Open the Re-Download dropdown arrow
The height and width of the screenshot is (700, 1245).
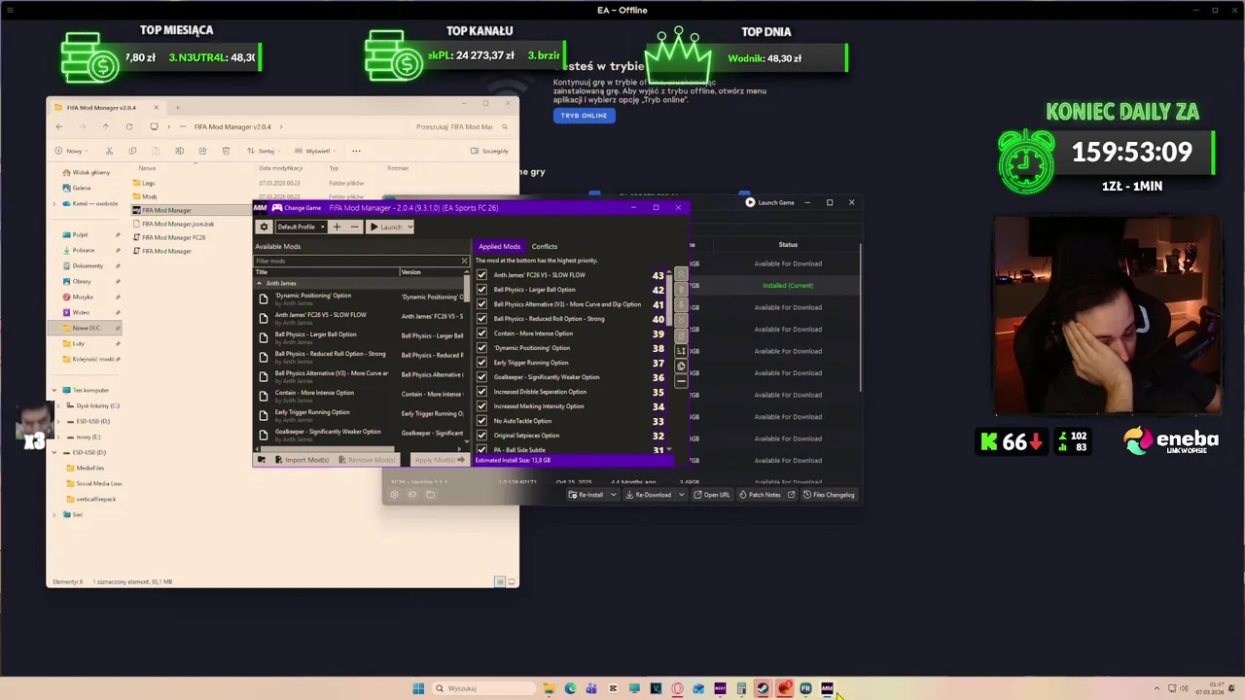681,495
